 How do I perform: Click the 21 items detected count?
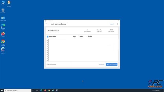[87, 30]
